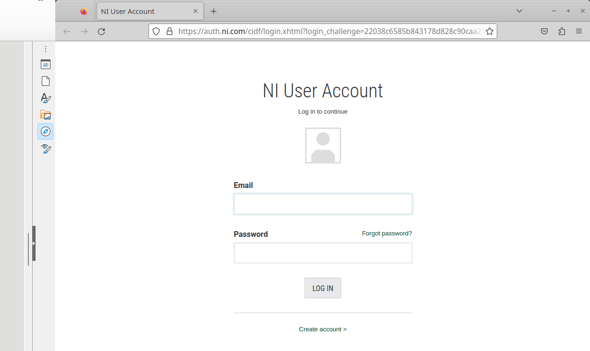This screenshot has width=590, height=351.
Task: Open the Styles sidebar deck icon
Action: (x=46, y=98)
